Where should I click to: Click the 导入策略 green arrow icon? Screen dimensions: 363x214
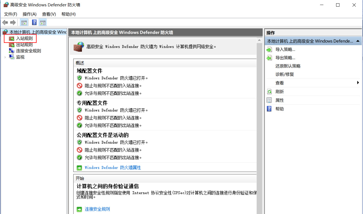tap(269, 49)
